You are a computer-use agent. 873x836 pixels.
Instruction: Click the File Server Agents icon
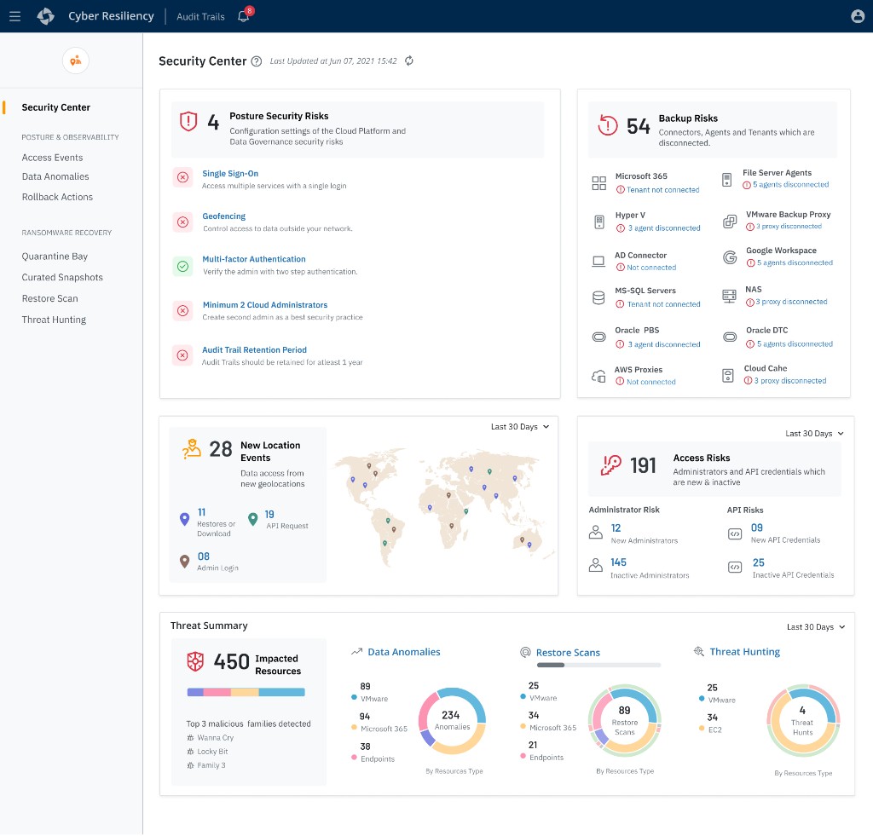[726, 180]
